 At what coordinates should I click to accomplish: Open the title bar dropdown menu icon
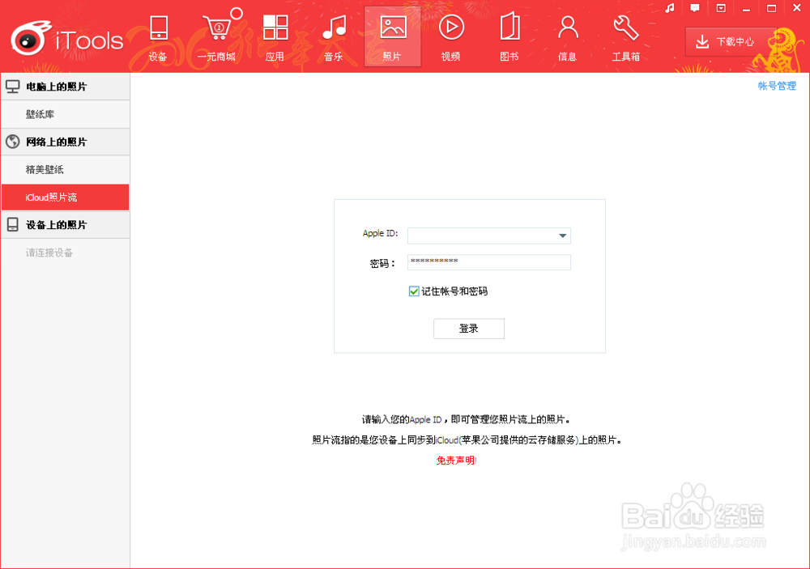click(721, 8)
